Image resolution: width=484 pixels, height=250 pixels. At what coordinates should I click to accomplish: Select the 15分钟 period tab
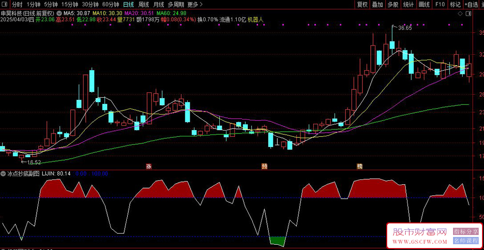(69, 4)
